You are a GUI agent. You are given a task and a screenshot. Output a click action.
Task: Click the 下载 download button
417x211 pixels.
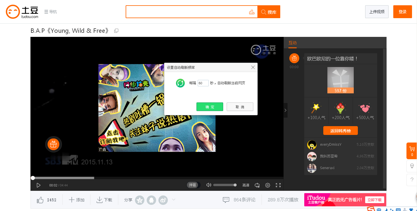(104, 200)
